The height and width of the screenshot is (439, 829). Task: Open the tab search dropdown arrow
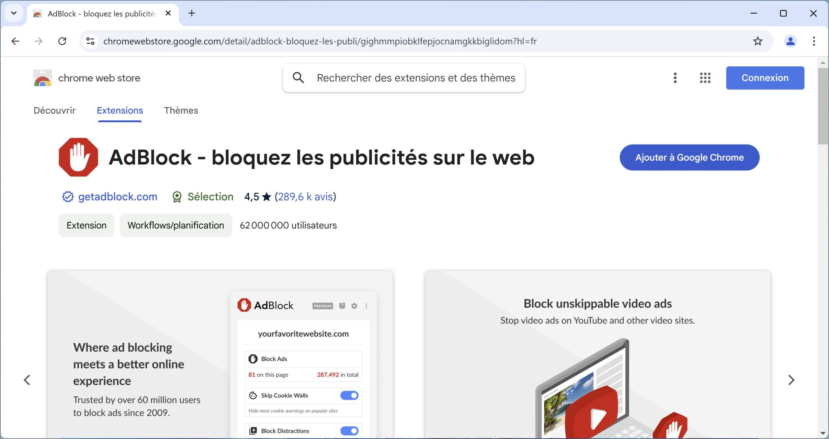14,13
